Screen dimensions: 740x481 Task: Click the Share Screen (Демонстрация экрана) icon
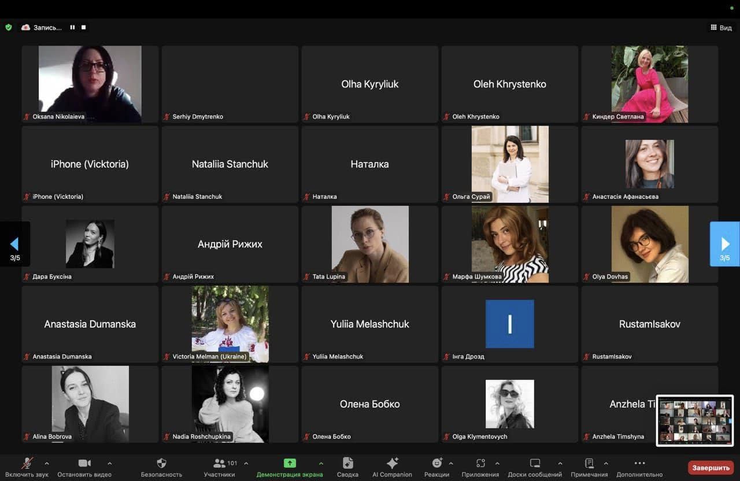pyautogui.click(x=290, y=464)
